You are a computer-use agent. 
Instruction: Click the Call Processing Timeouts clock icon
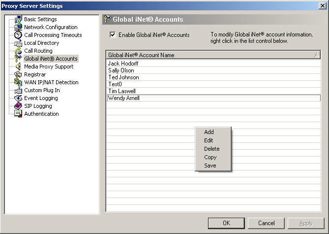click(x=18, y=35)
